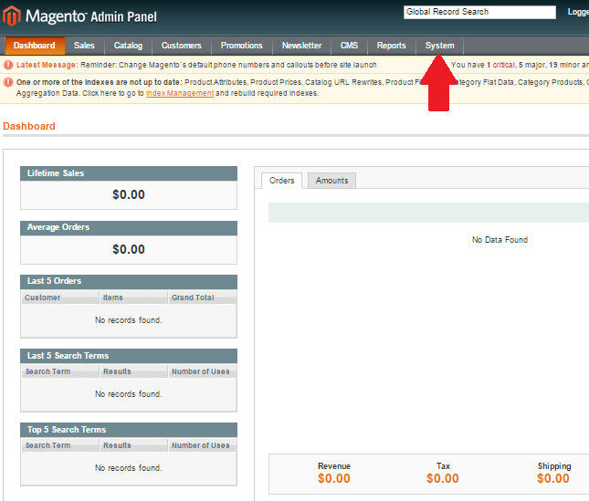The height and width of the screenshot is (501, 589).
Task: Click the Items column header
Action: (x=133, y=297)
